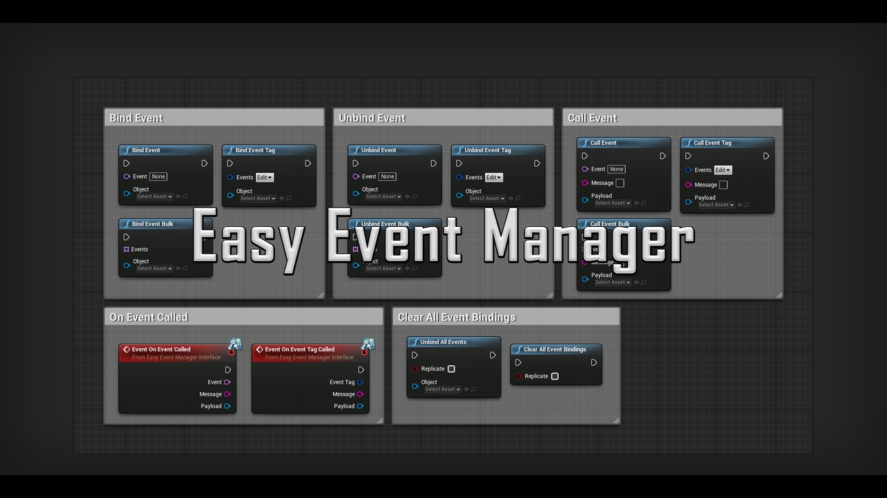The height and width of the screenshot is (498, 887).
Task: Select the Bind Event comment box header
Action: pyautogui.click(x=214, y=118)
